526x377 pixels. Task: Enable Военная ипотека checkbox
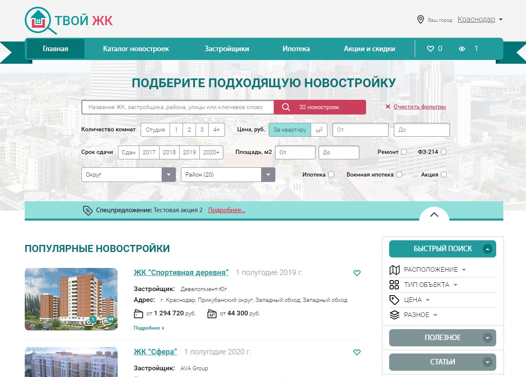(399, 174)
